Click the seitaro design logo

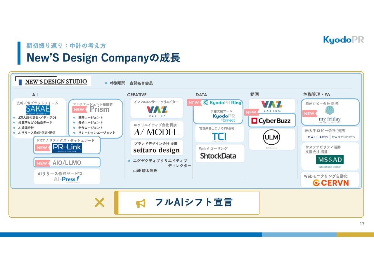click(x=157, y=150)
